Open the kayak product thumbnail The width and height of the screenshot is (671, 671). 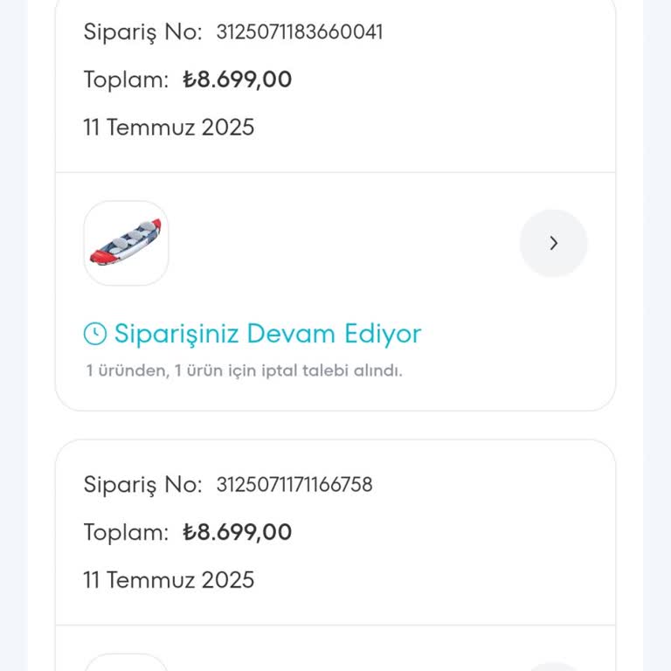click(126, 243)
